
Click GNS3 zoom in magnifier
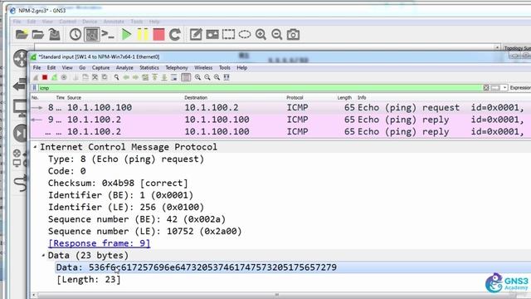[x=261, y=35]
